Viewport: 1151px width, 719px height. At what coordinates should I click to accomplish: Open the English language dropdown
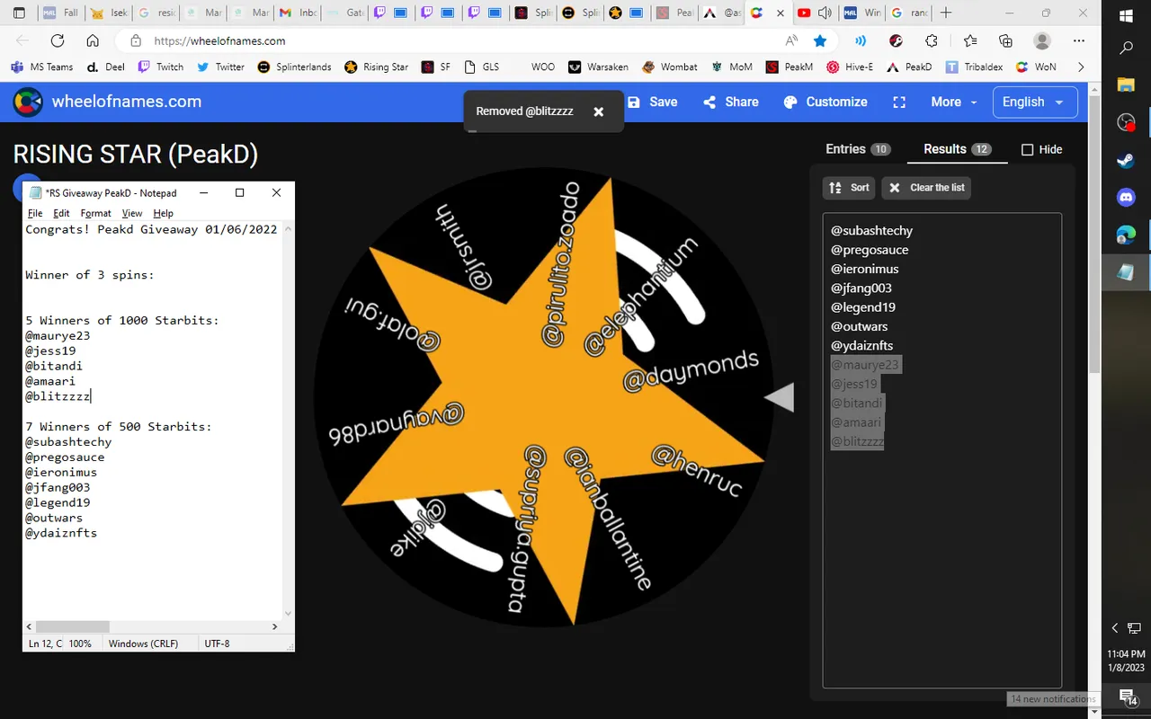click(x=1033, y=102)
